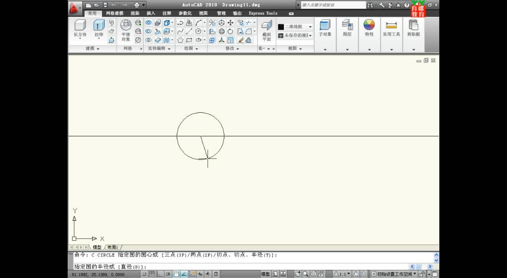Click the binoculars search icon
This screenshot has height=278, width=507.
click(370, 5)
